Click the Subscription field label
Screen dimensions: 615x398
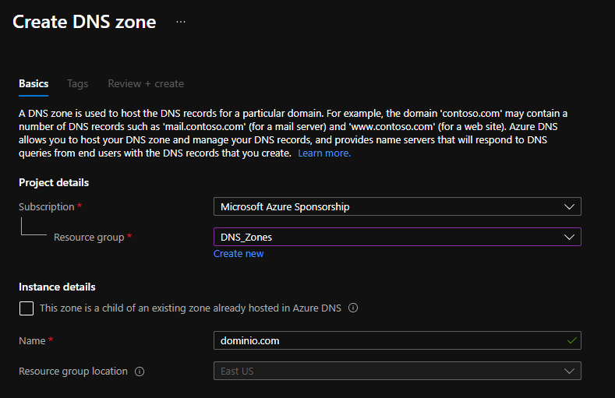46,206
